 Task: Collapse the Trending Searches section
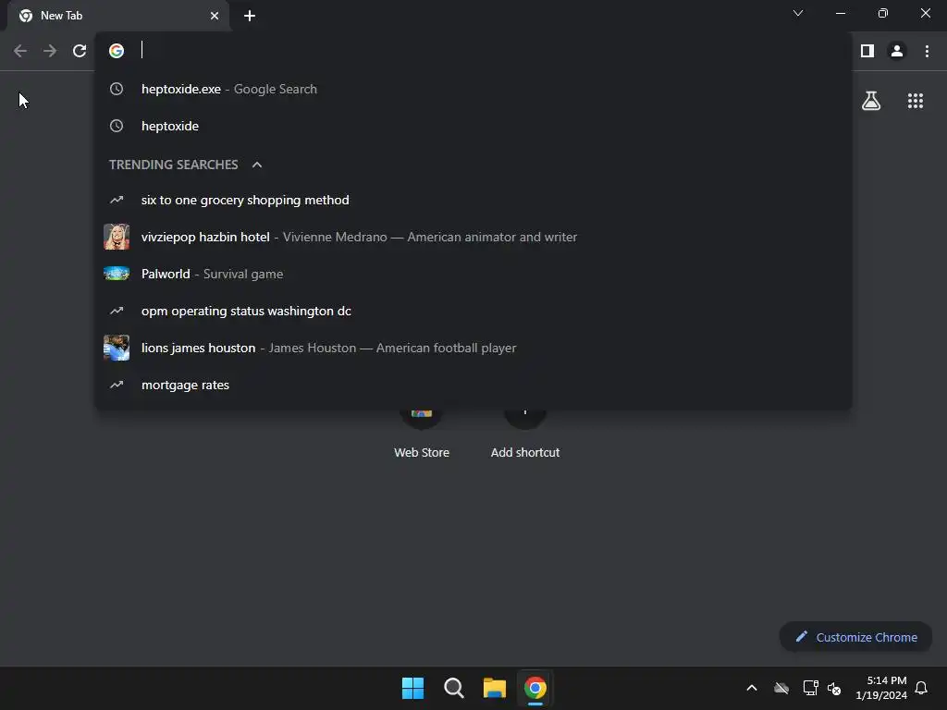(x=257, y=165)
